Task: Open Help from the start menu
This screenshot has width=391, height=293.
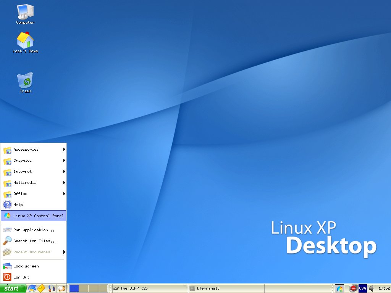Action: [x=34, y=204]
